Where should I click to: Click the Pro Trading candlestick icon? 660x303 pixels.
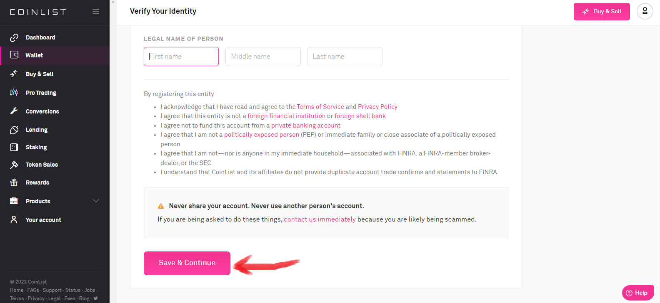[x=14, y=92]
